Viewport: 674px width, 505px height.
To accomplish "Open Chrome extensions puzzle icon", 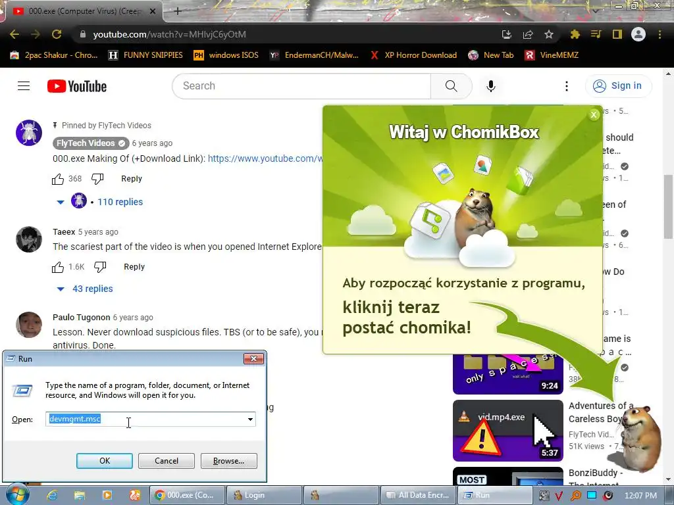I will (575, 34).
